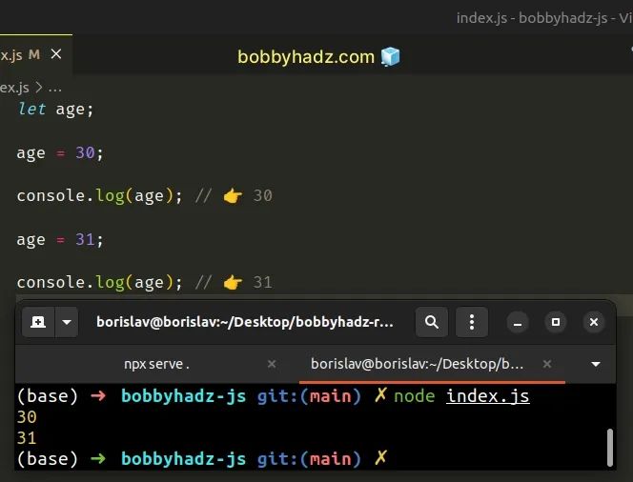Viewport: 633px width, 482px height.
Task: Open a new terminal tab icon
Action: click(38, 322)
